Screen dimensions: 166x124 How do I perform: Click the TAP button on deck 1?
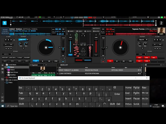pyautogui.click(x=63, y=29)
